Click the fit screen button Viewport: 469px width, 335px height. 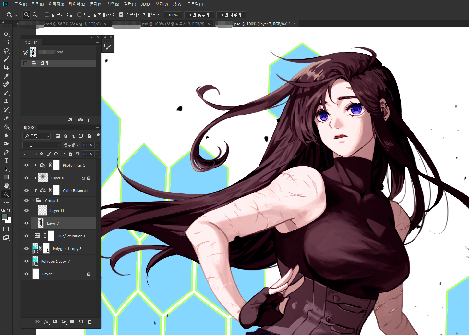199,15
